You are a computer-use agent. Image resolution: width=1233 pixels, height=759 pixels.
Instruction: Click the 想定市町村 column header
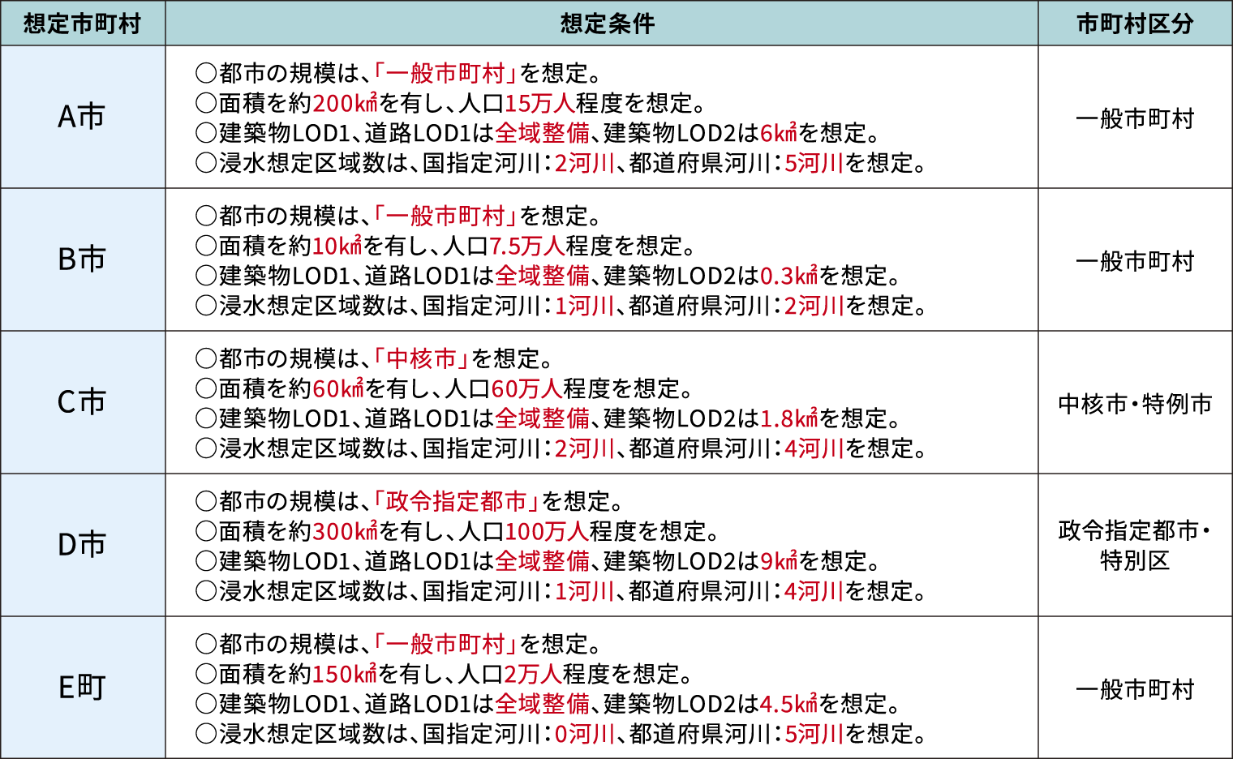pos(82,24)
